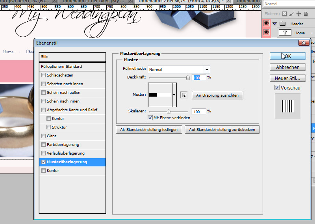Click the lock transparent pixels icon
Image resolution: width=315 pixels, height=224 pixels.
(285, 14)
